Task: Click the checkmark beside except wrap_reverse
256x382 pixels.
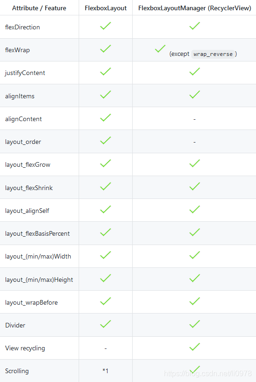Action: tap(160, 49)
